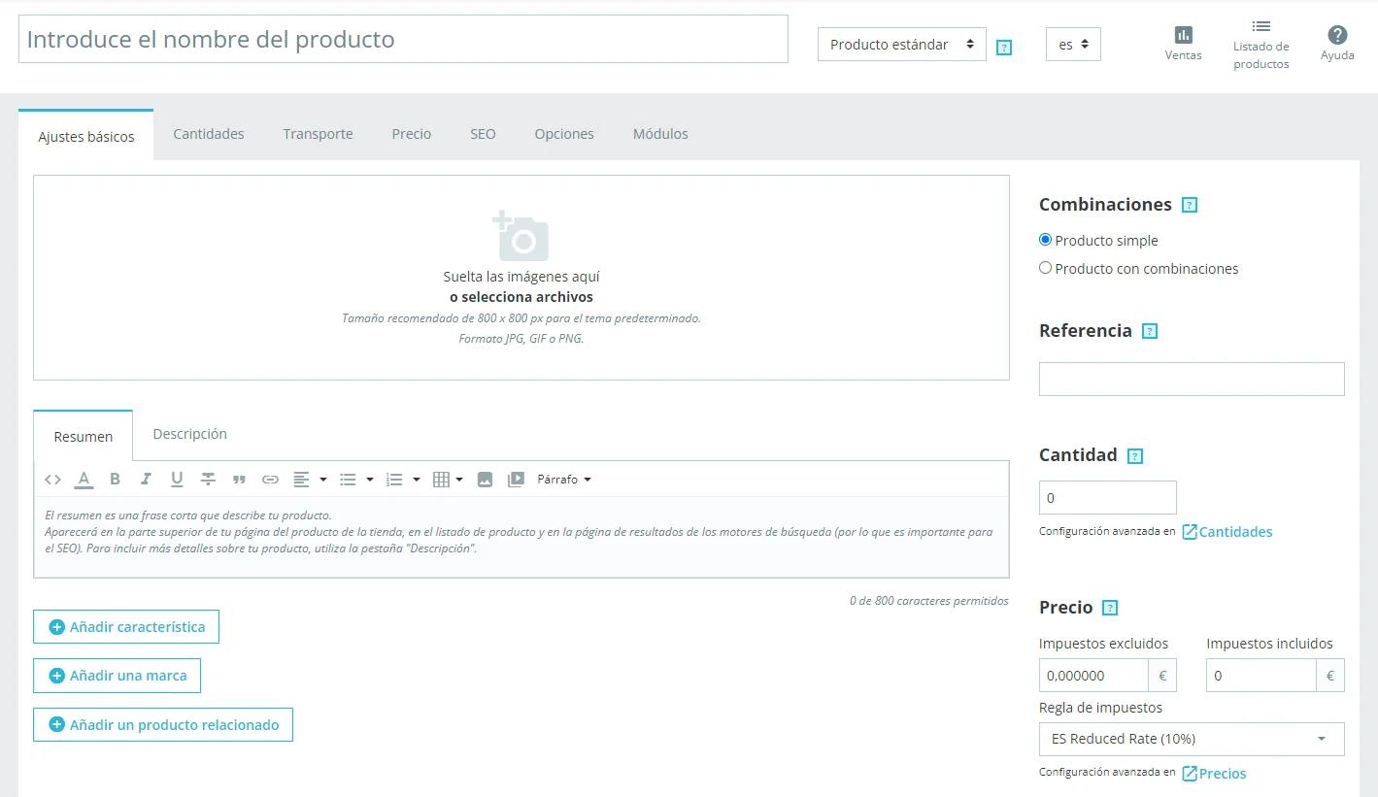Screen dimensions: 1378x797
Task: Open the Descripción editor tab
Action: [x=190, y=434]
